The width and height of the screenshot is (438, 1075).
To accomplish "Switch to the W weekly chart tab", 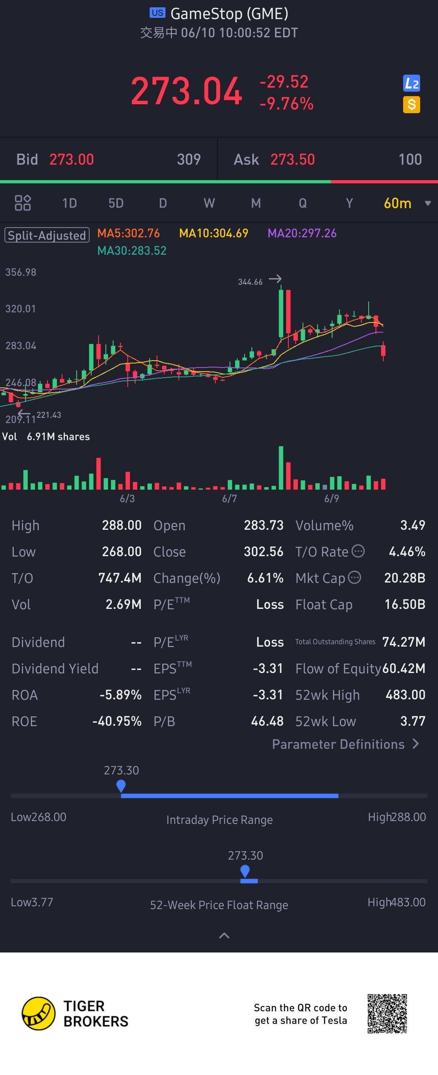I will point(209,203).
